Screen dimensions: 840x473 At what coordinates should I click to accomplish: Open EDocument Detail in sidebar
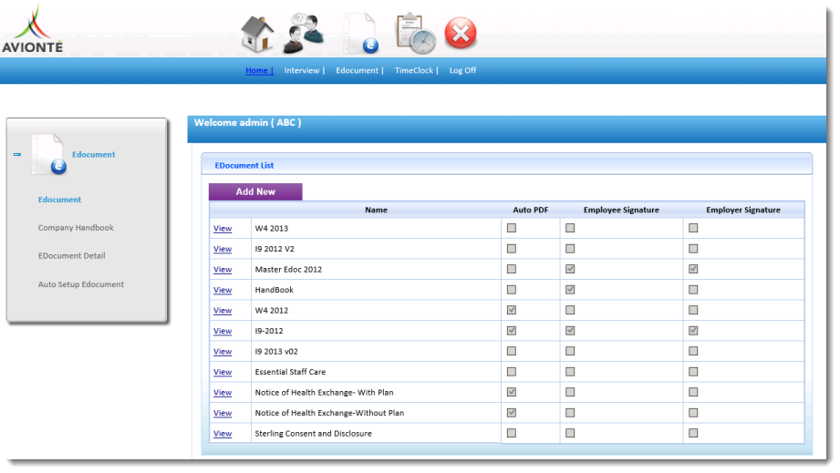(72, 256)
